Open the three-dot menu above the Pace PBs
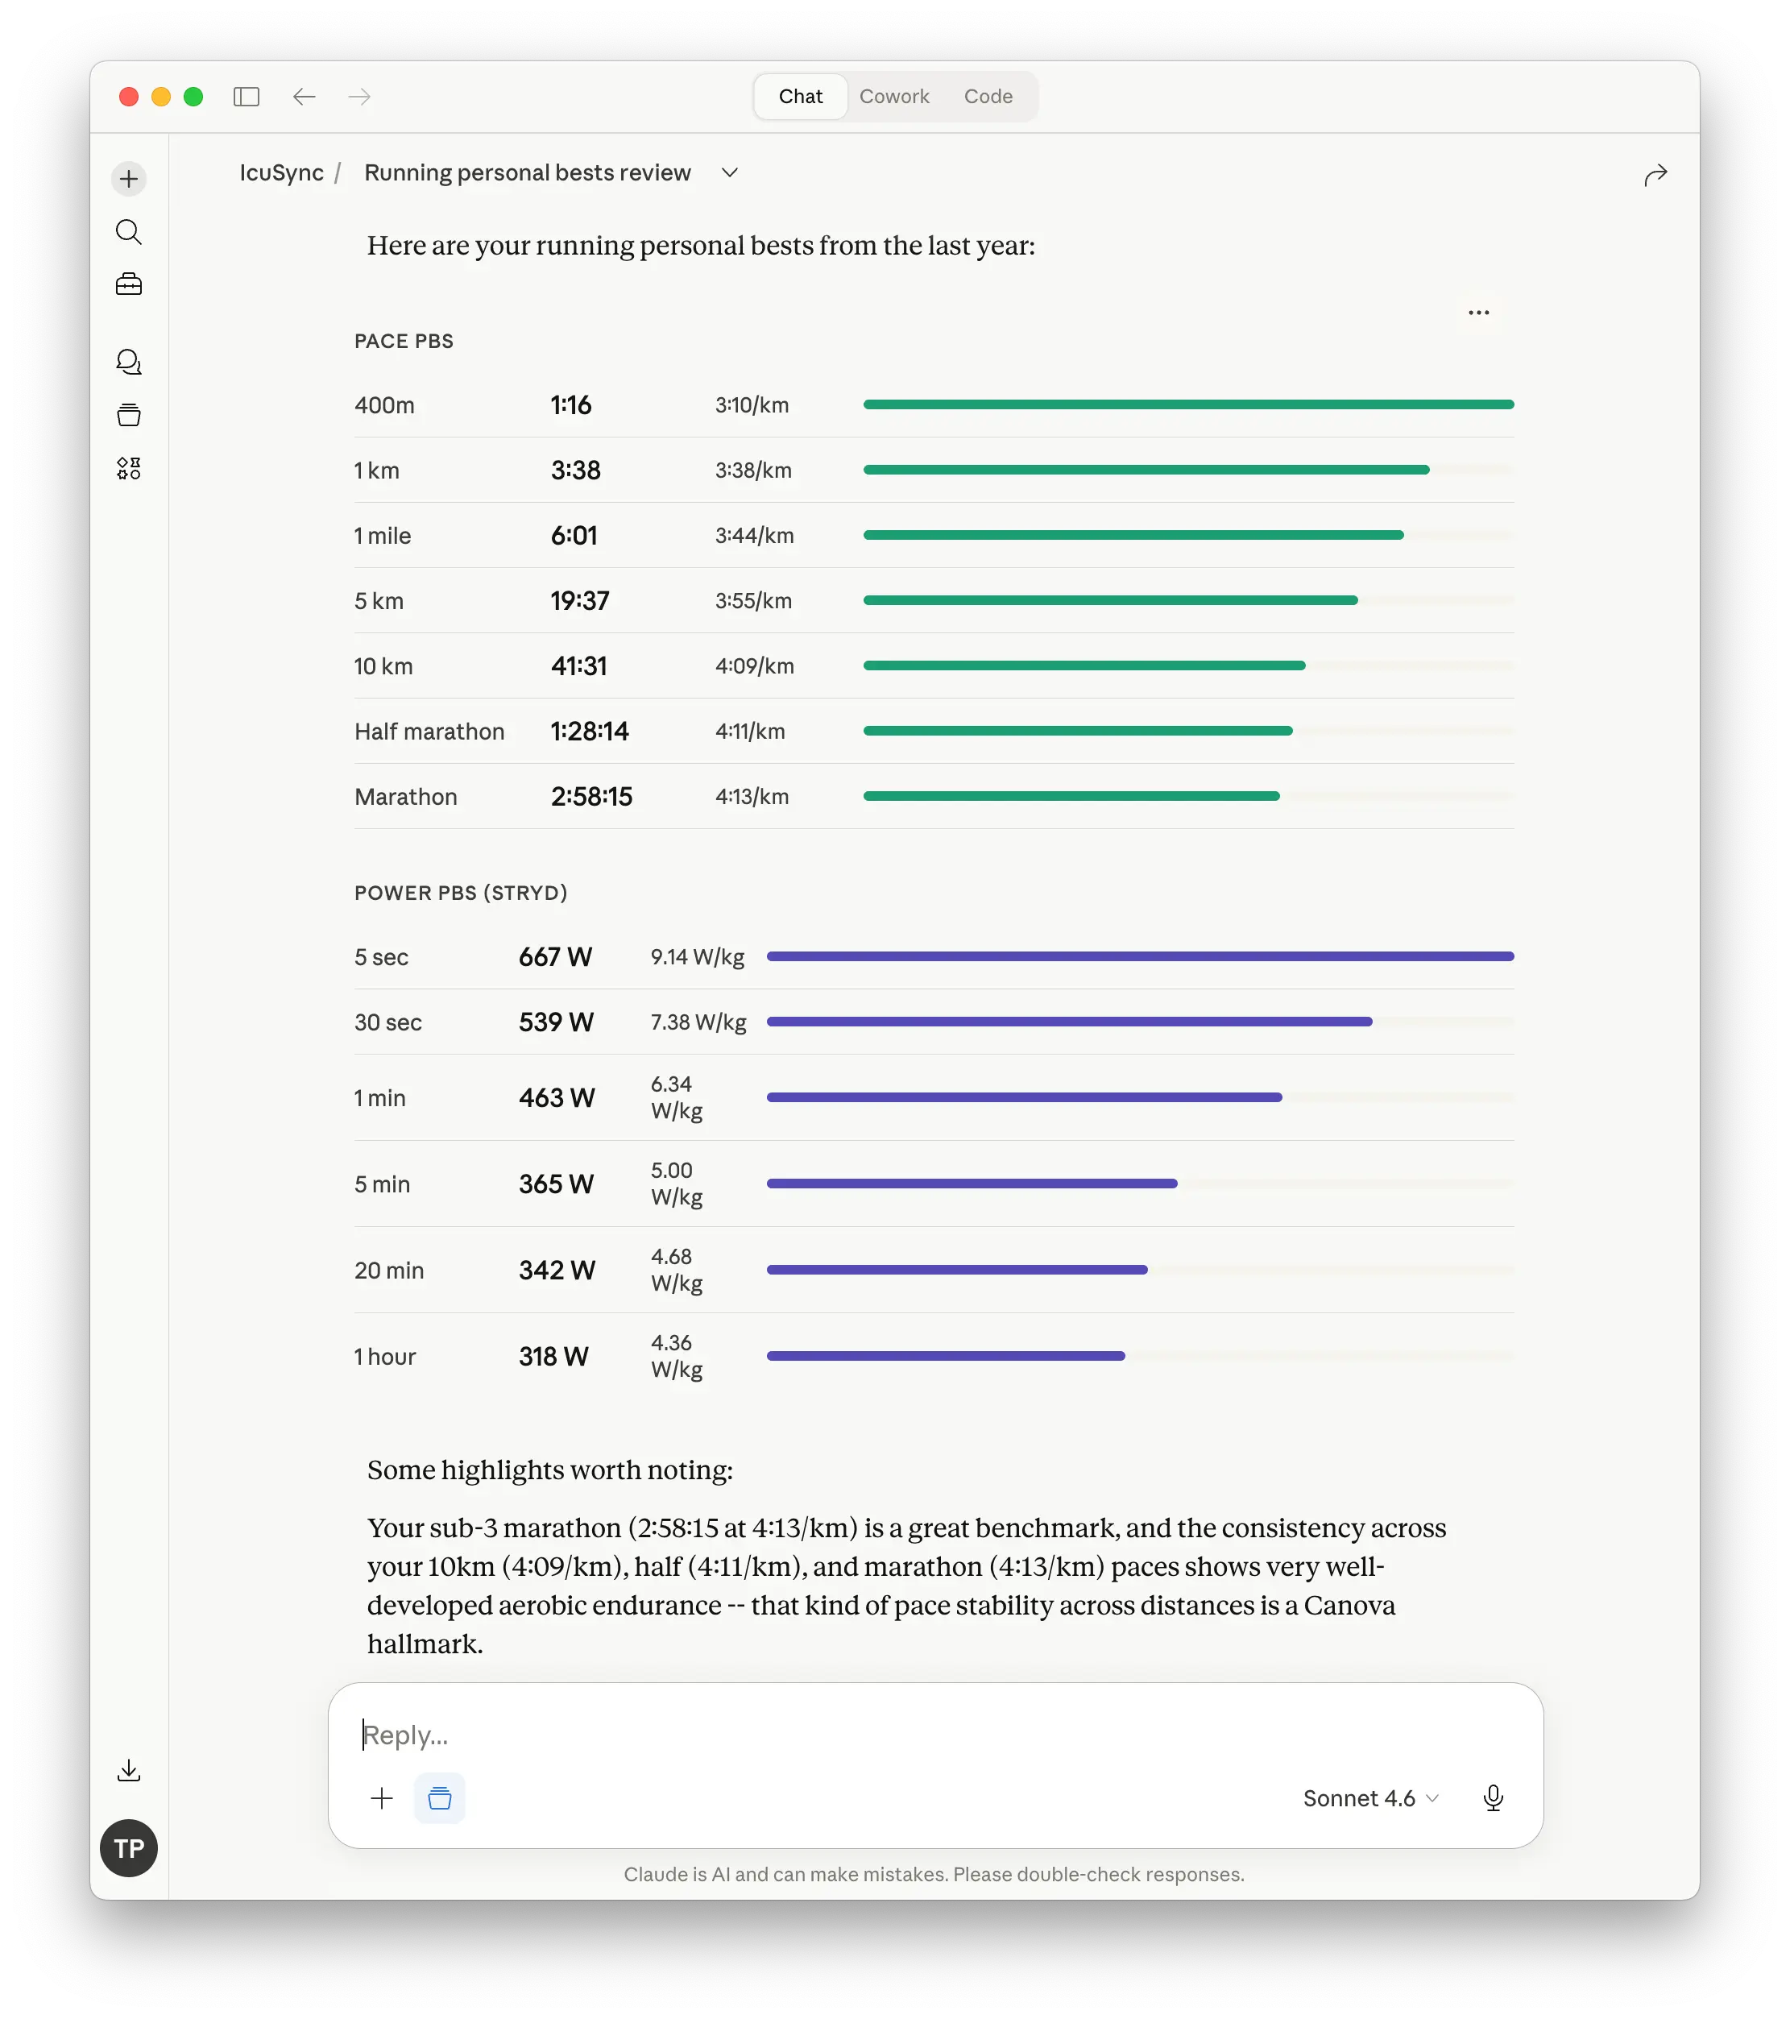The width and height of the screenshot is (1790, 2019). (x=1477, y=313)
